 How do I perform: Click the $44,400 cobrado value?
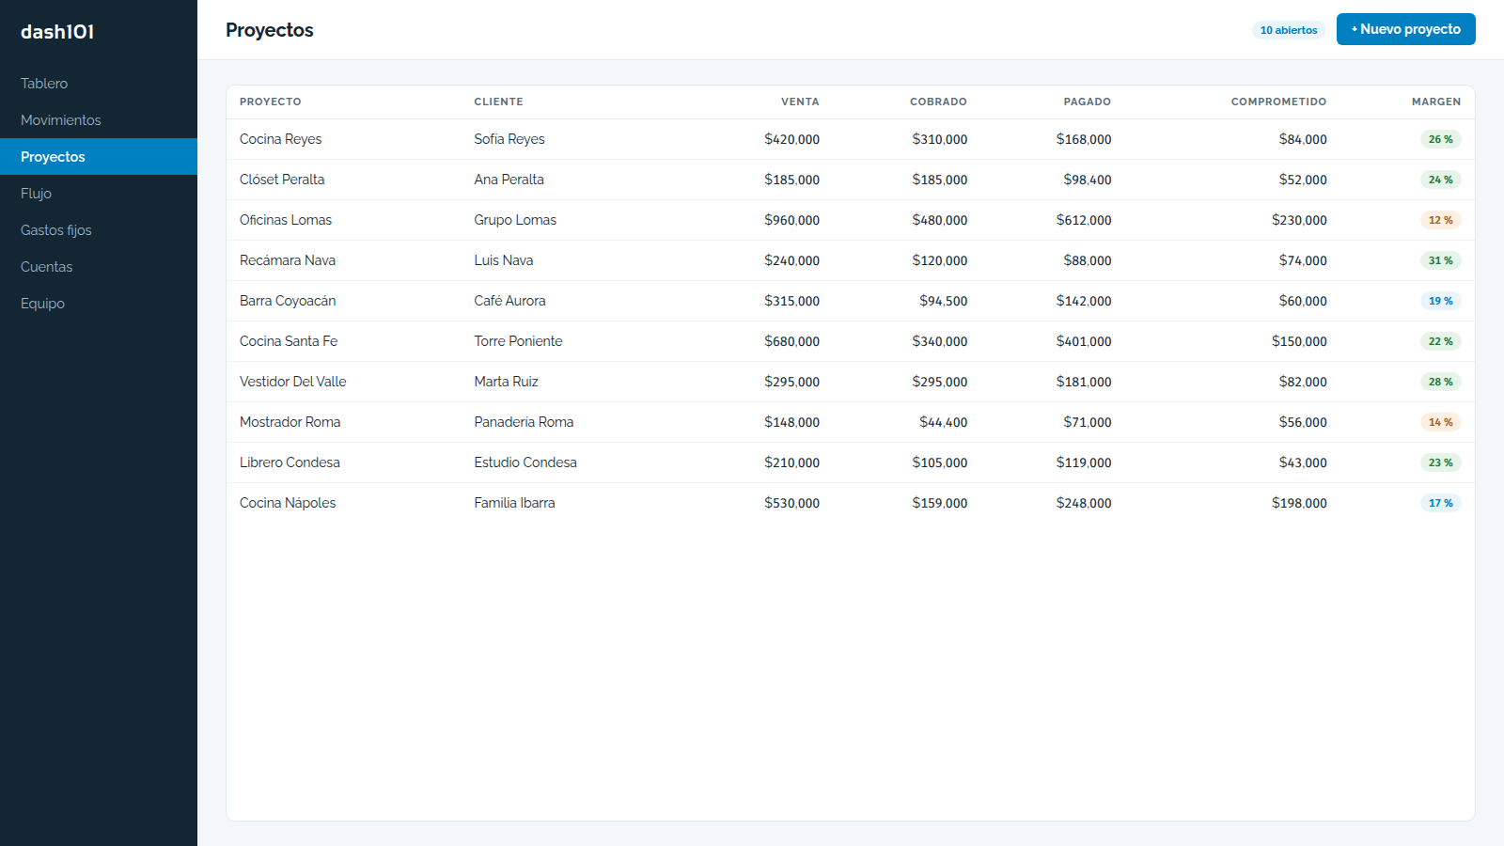(943, 422)
